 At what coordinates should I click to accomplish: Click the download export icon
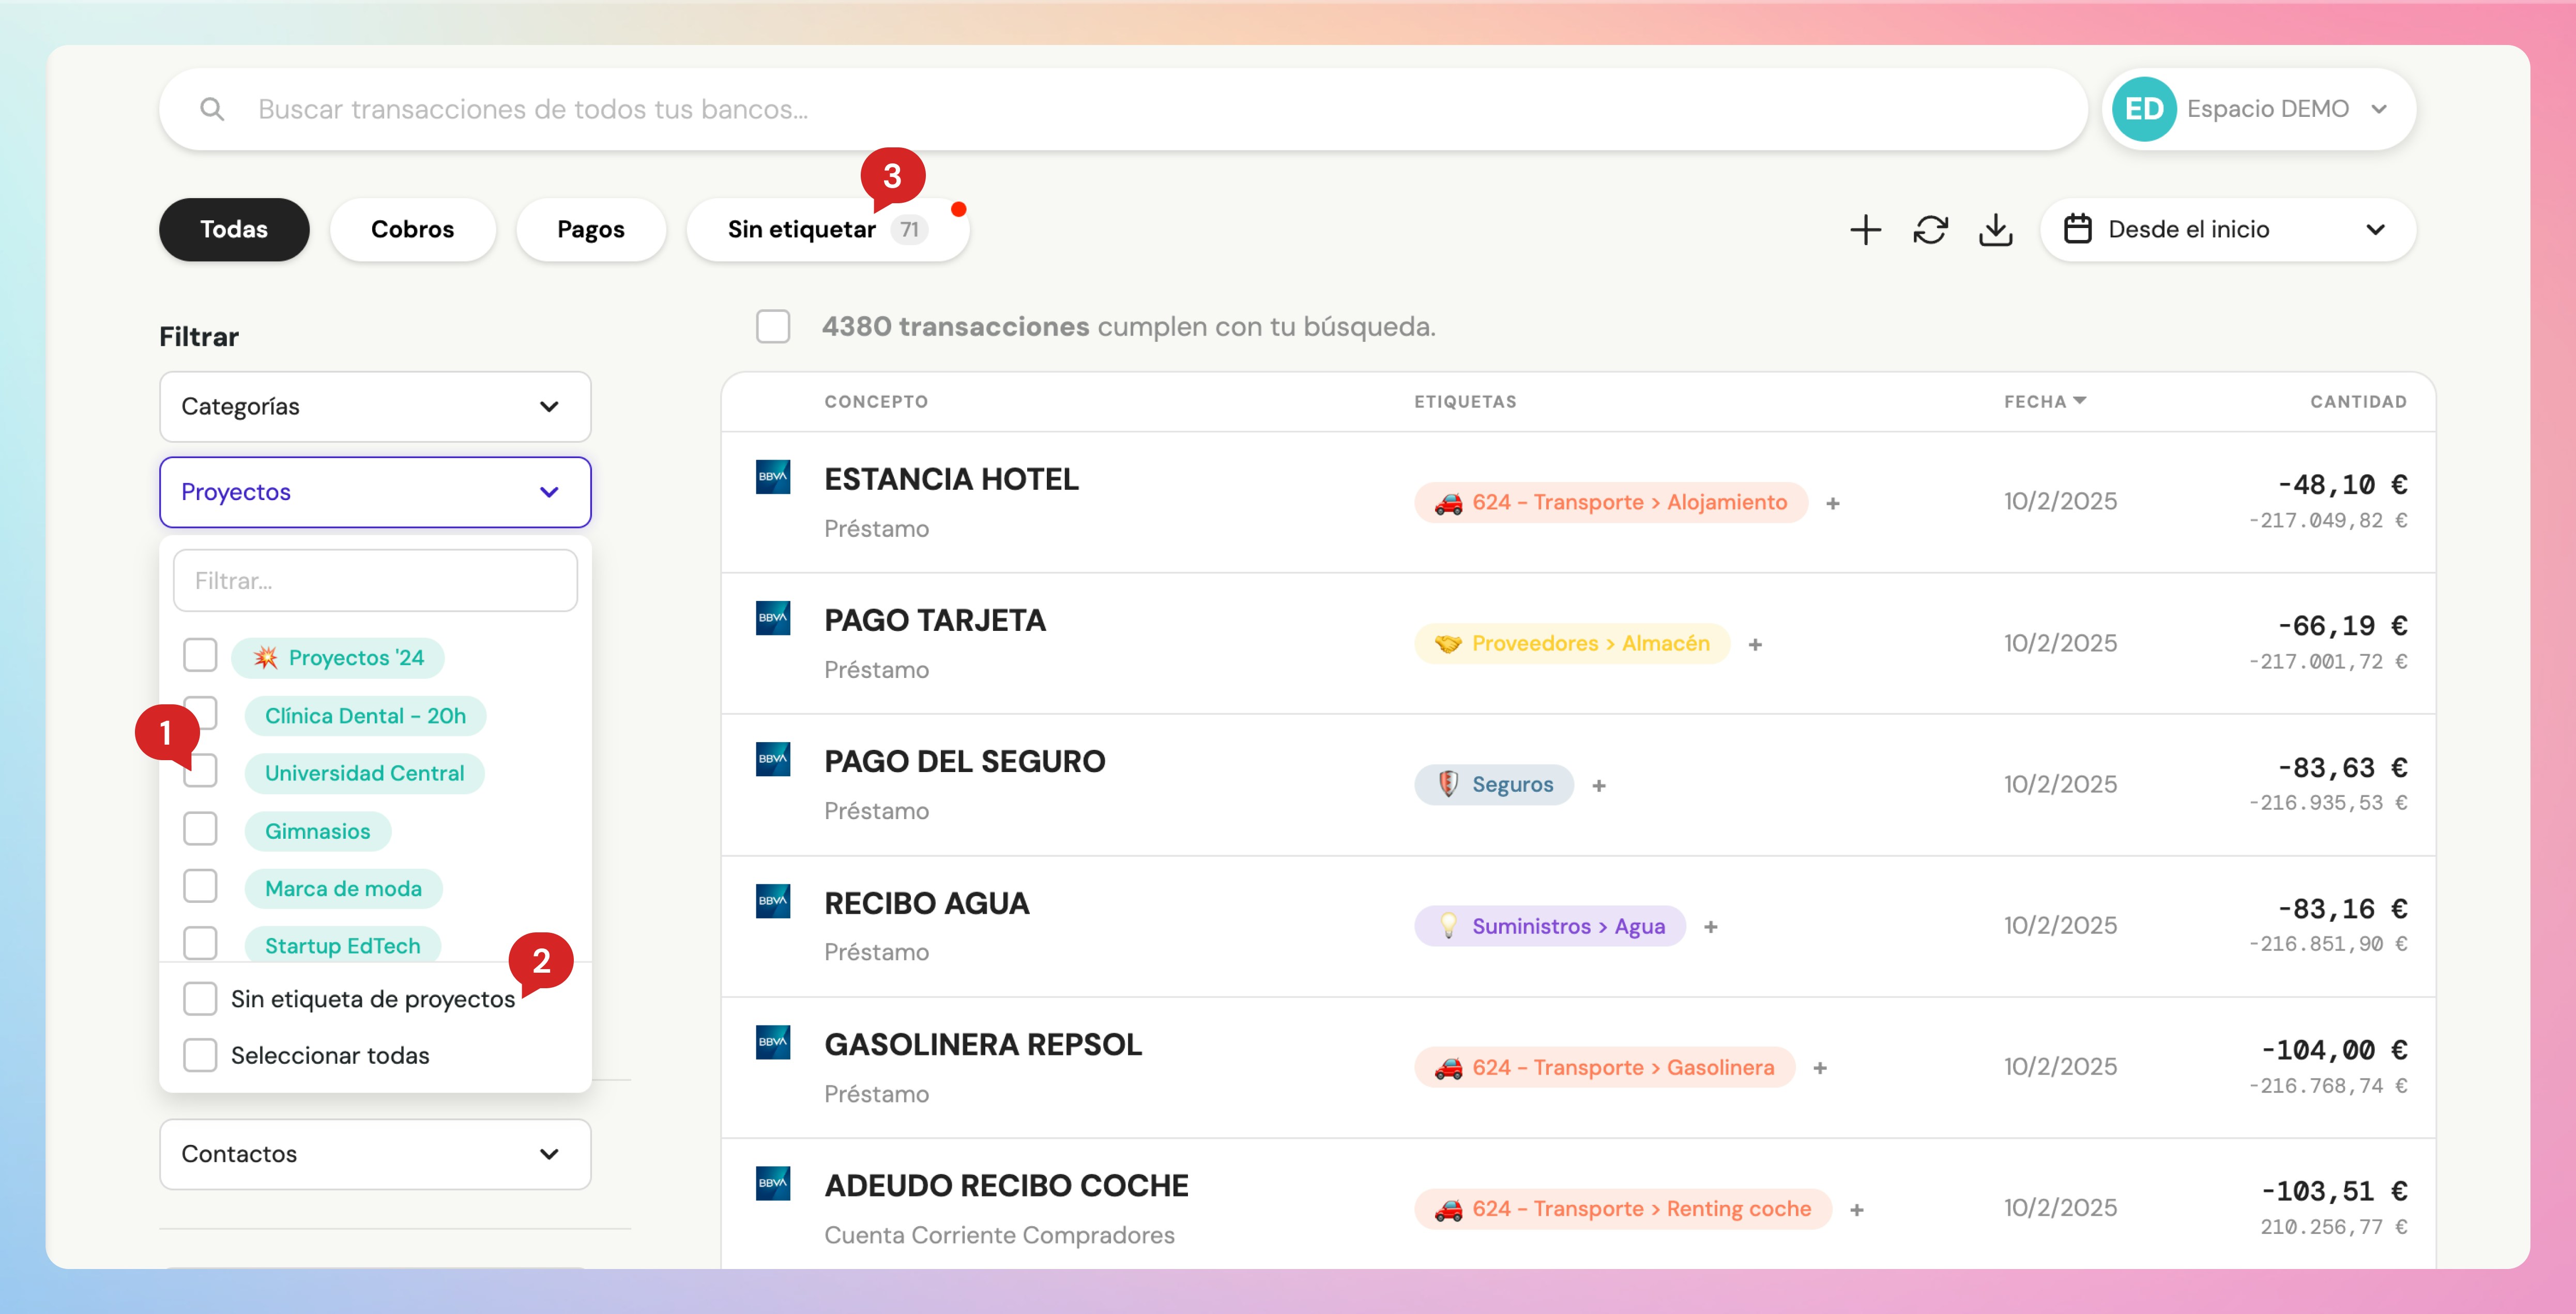coord(1995,230)
